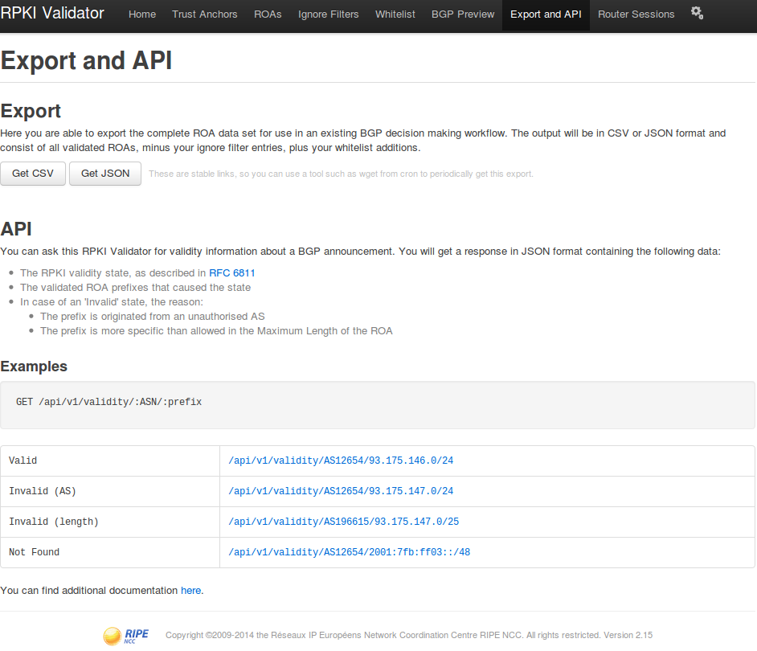Open the Valid example API link
This screenshot has height=651, width=757.
pyautogui.click(x=341, y=461)
